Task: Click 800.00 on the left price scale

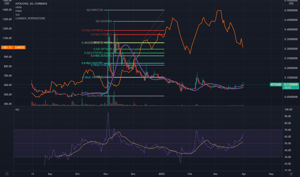Action: 8,66
